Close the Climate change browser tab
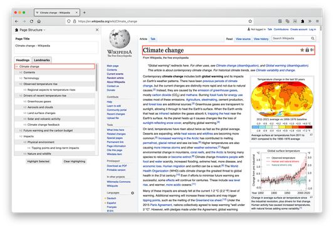 (x=76, y=13)
